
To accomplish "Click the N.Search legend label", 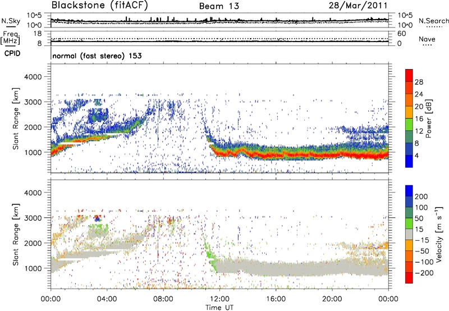I will click(434, 21).
